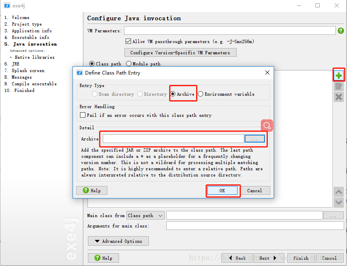Go to step 4 Executable info

click(x=27, y=37)
